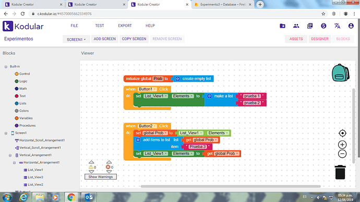Click the Show Warnings button
The width and height of the screenshot is (360, 202).
click(101, 177)
